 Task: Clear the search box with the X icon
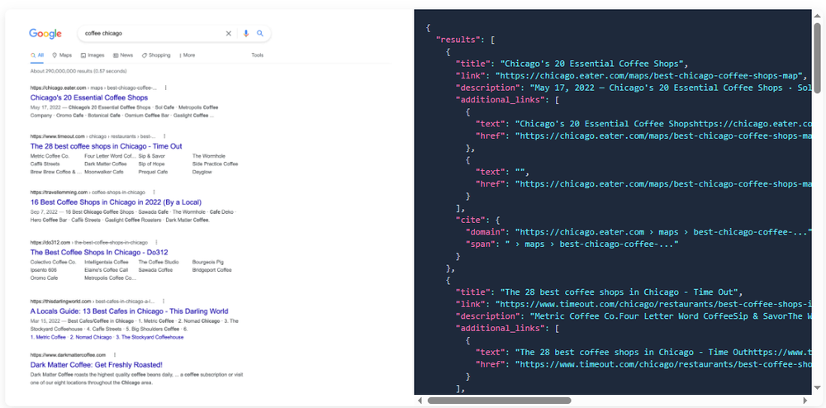[x=229, y=33]
